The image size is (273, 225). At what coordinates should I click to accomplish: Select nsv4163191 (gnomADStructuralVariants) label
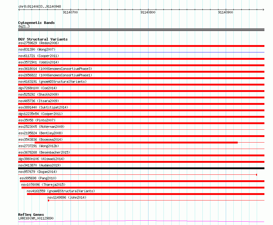pyautogui.click(x=52, y=82)
